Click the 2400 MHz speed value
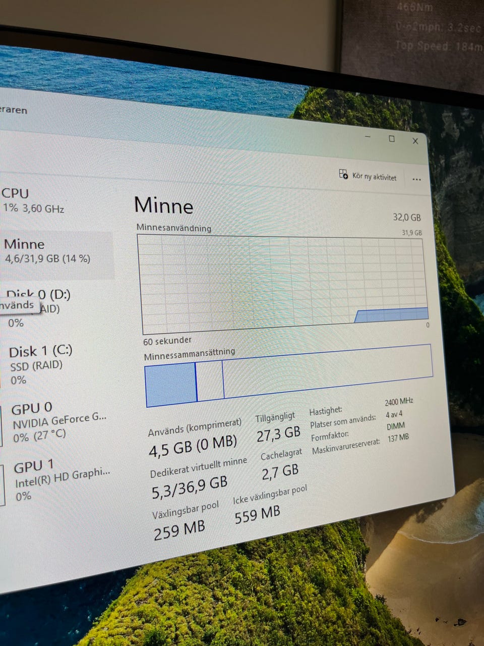 click(x=399, y=402)
